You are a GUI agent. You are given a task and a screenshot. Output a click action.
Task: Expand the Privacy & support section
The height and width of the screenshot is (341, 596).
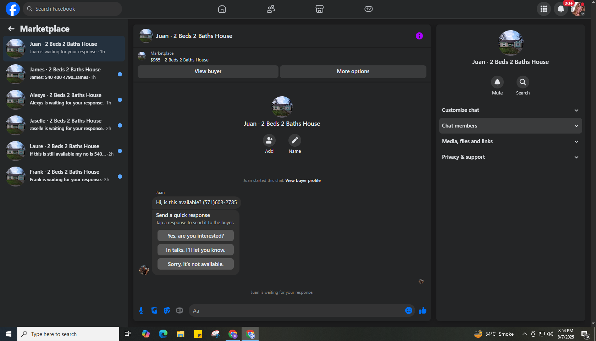(x=511, y=157)
